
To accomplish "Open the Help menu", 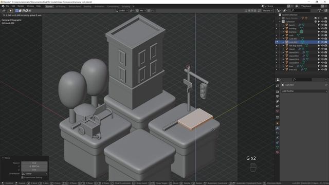I will [39, 6].
